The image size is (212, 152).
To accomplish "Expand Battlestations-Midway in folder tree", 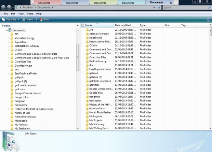I will (9, 46).
